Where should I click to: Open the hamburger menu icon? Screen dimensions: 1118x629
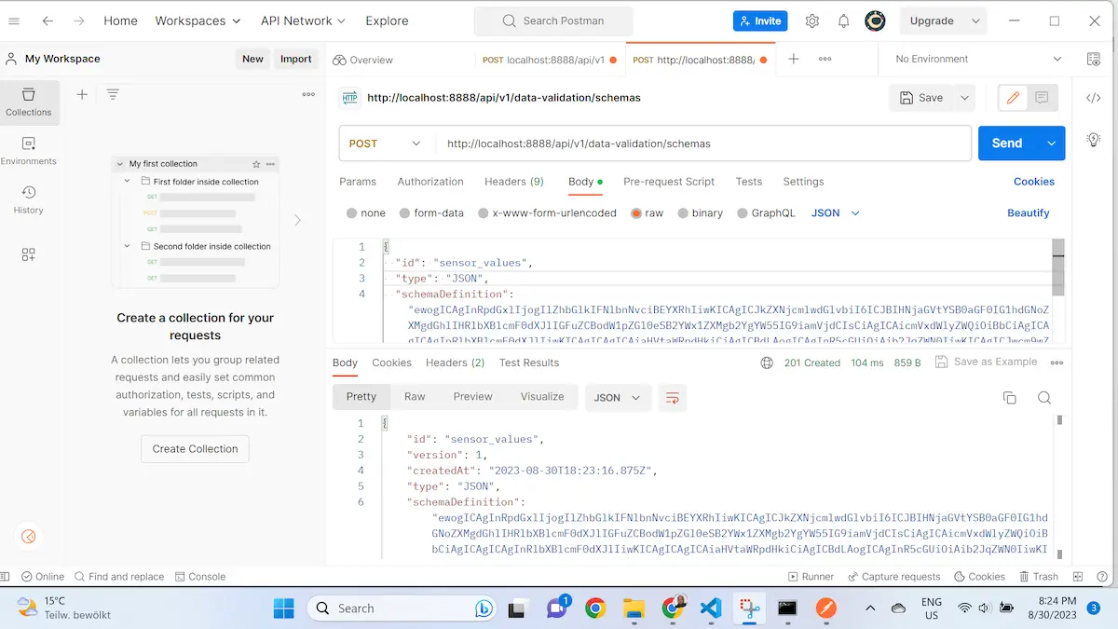point(14,21)
